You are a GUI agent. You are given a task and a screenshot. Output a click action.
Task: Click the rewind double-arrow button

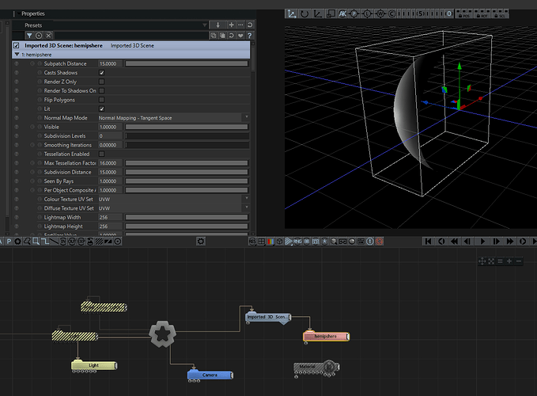coord(455,242)
